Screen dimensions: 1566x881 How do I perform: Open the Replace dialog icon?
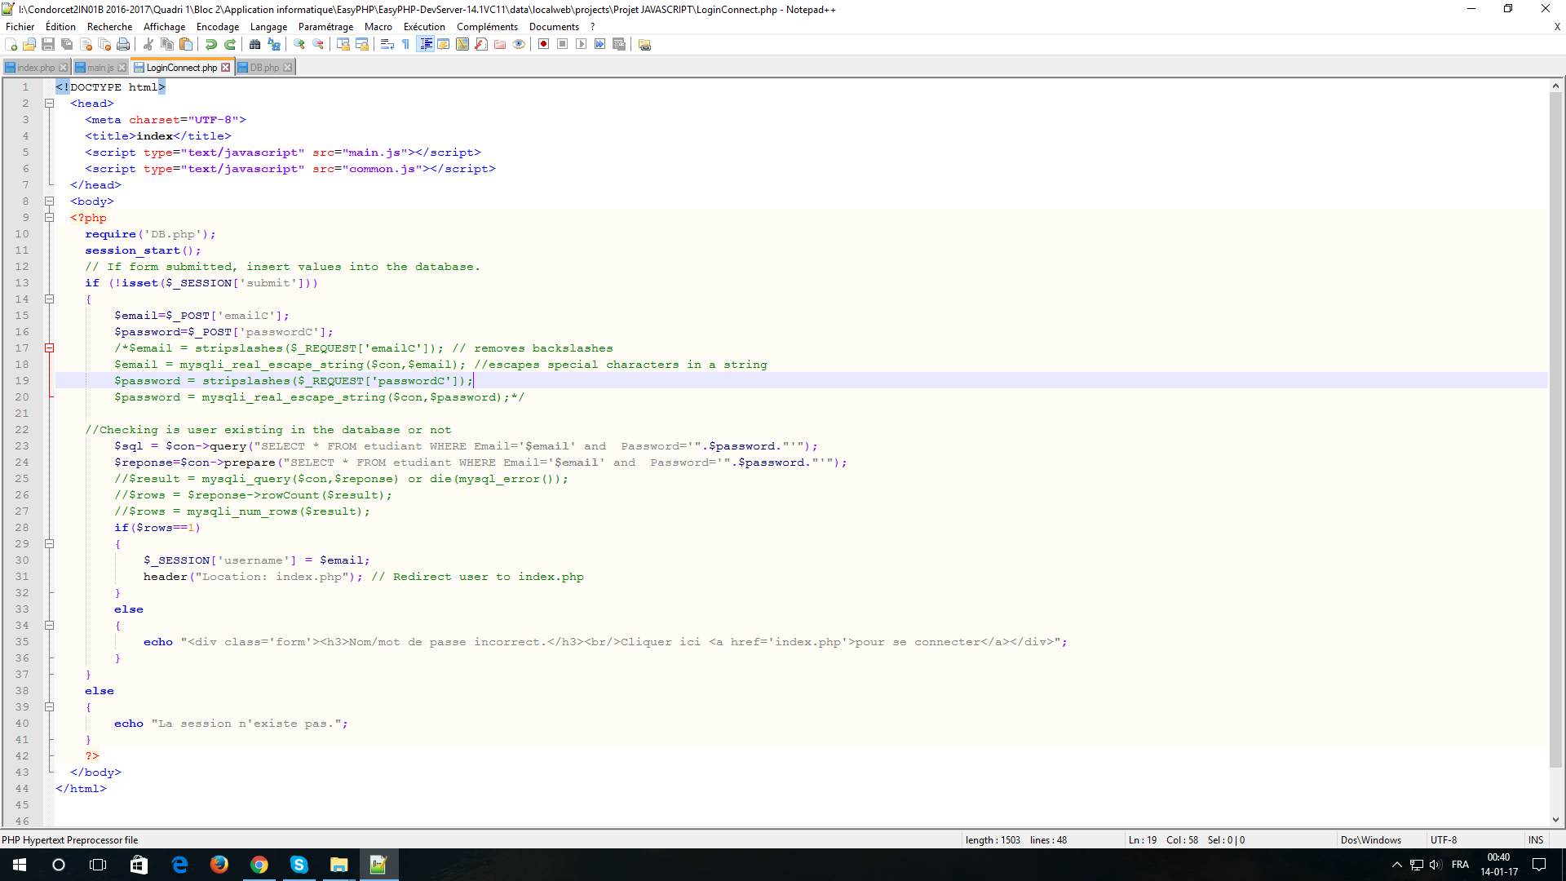click(274, 45)
